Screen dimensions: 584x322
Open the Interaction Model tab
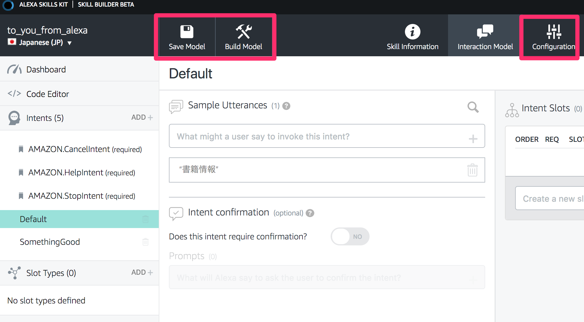(485, 37)
